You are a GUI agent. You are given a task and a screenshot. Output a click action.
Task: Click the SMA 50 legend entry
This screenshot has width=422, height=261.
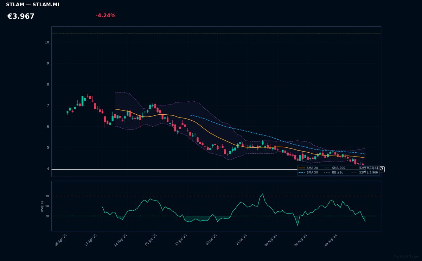pyautogui.click(x=308, y=173)
